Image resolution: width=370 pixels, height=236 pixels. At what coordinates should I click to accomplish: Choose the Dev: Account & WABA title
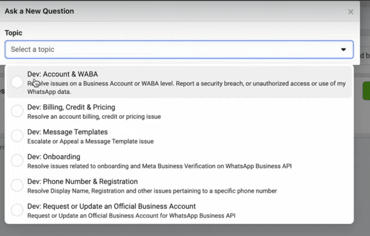(x=62, y=74)
